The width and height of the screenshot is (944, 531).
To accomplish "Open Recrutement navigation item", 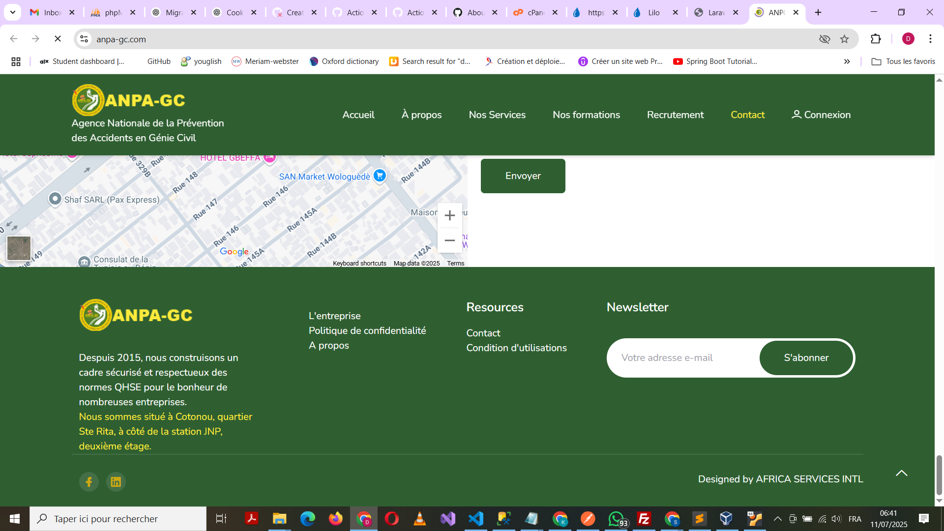I will pos(675,115).
